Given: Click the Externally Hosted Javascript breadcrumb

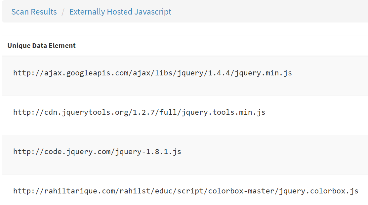Looking at the screenshot, I should pos(120,12).
